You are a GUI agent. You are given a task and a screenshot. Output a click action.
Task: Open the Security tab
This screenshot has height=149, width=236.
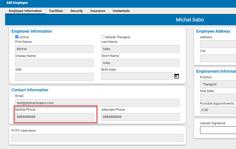tap(76, 11)
